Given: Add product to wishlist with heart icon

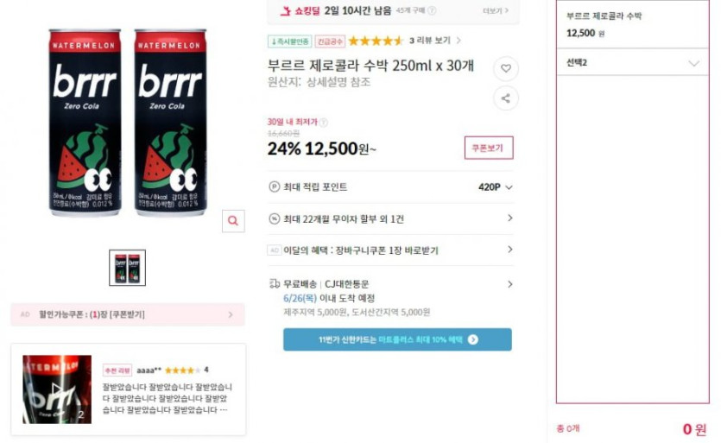Looking at the screenshot, I should click(506, 68).
